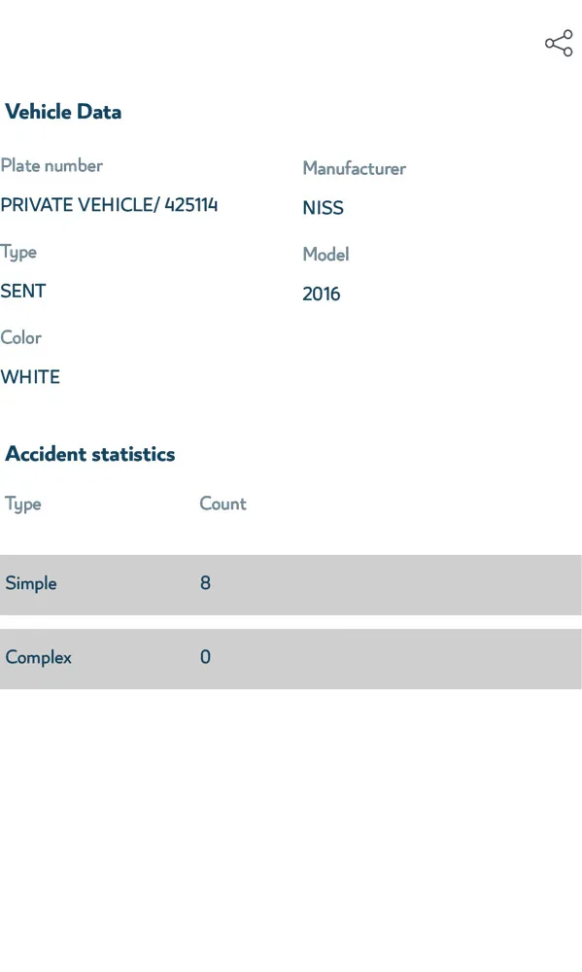The width and height of the screenshot is (582, 972).
Task: Click the Manufacturer label
Action: click(x=354, y=168)
